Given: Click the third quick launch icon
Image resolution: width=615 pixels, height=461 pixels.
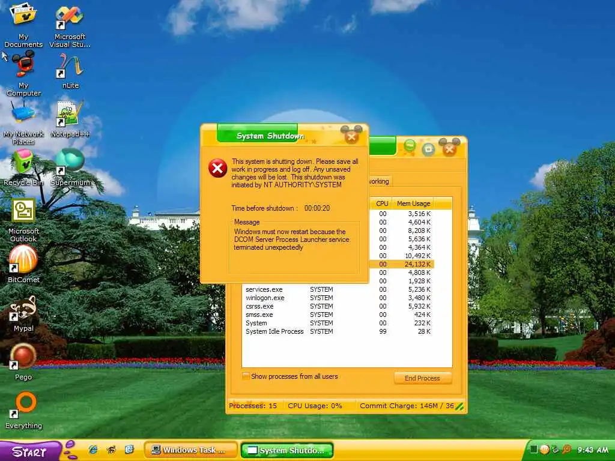Looking at the screenshot, I should (x=130, y=450).
